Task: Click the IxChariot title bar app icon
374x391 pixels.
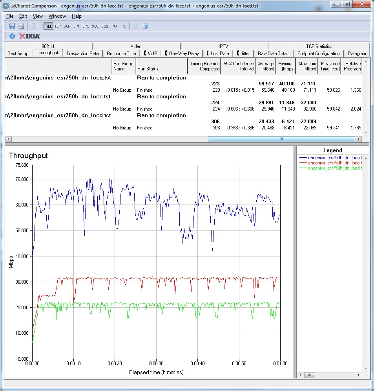Action: pyautogui.click(x=6, y=6)
